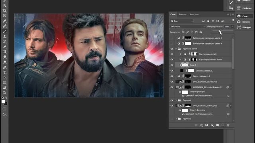Hide Слой 5 layer visibility
255x143 pixels.
point(172,65)
